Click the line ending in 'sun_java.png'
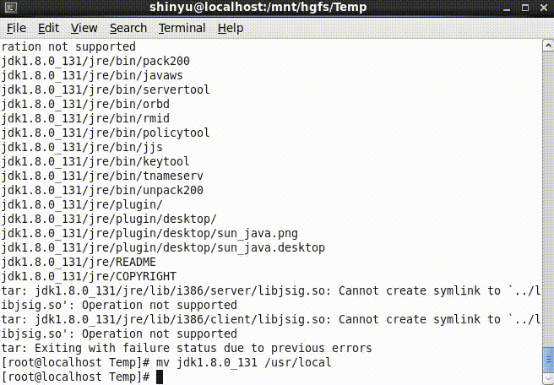The height and width of the screenshot is (385, 554). (149, 234)
